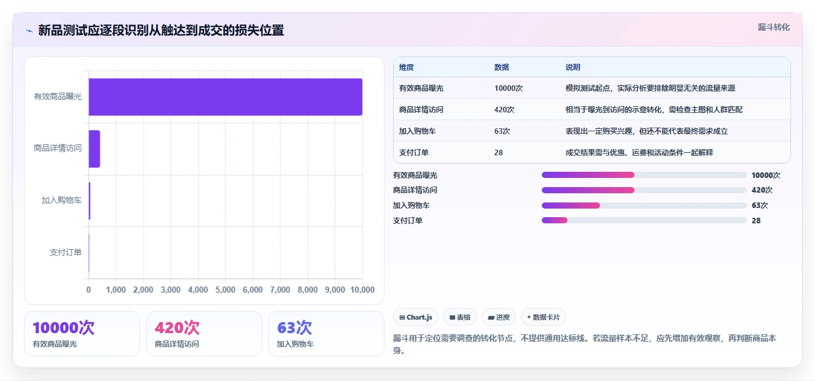Click the 63次 value in the table
Image resolution: width=815 pixels, height=381 pixels.
pyautogui.click(x=502, y=131)
